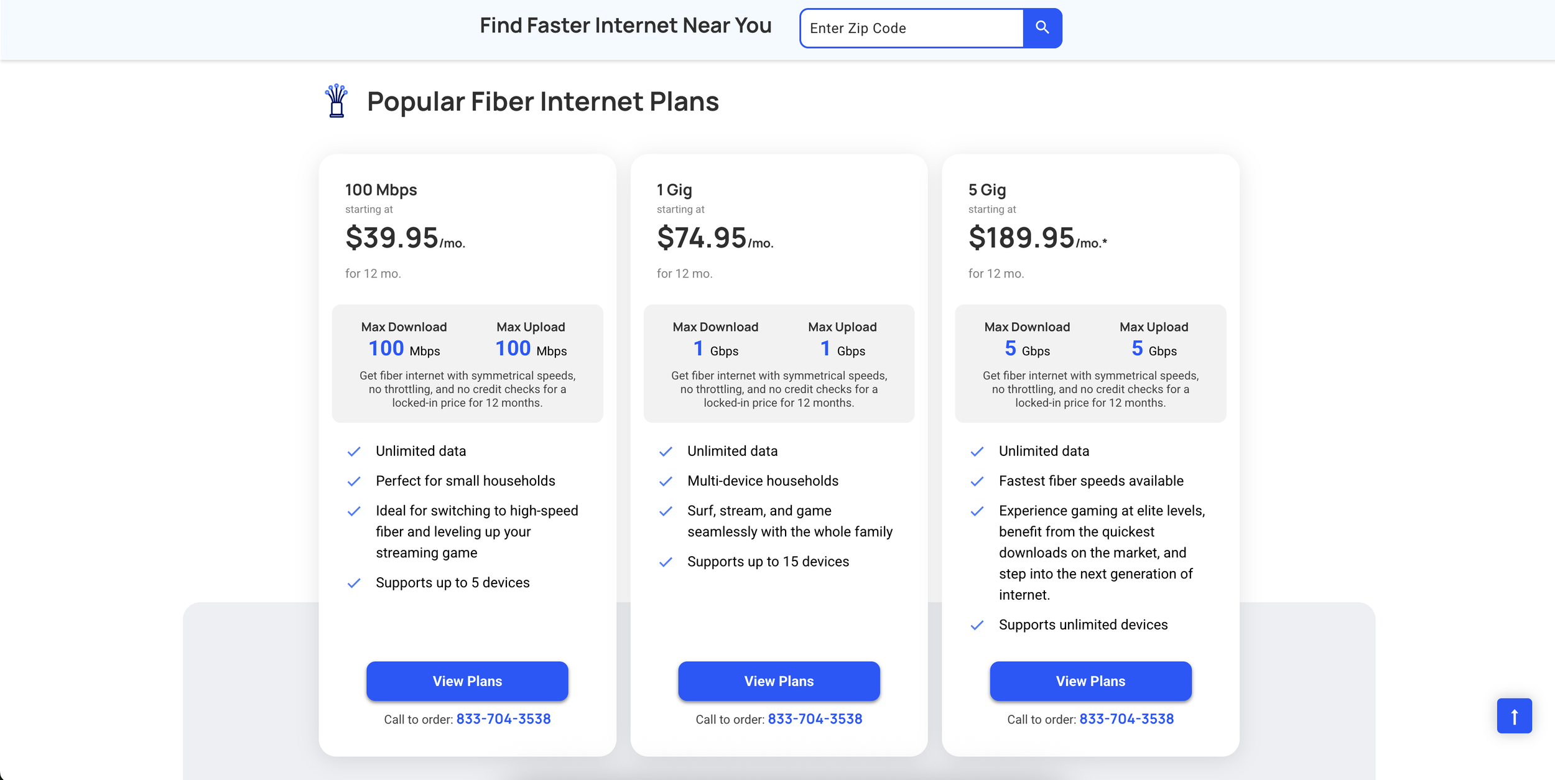The width and height of the screenshot is (1555, 780).
Task: Click checkmark next to Supports unlimited devices
Action: tap(977, 625)
